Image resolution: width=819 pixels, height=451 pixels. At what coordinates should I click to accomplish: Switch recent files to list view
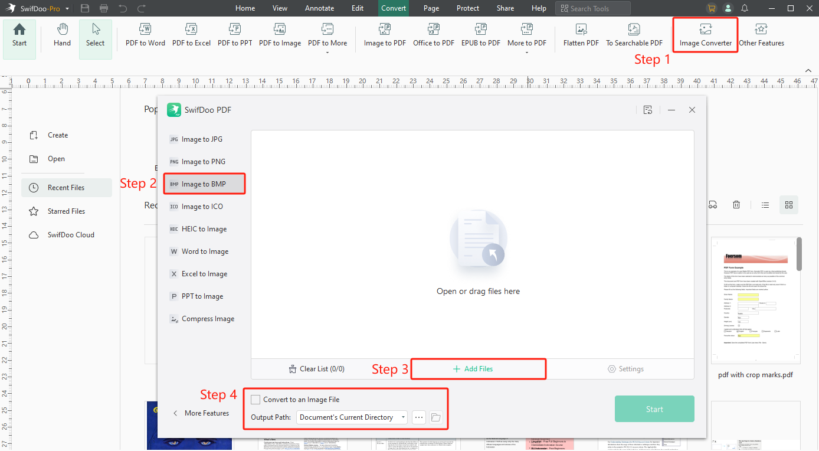pos(765,205)
